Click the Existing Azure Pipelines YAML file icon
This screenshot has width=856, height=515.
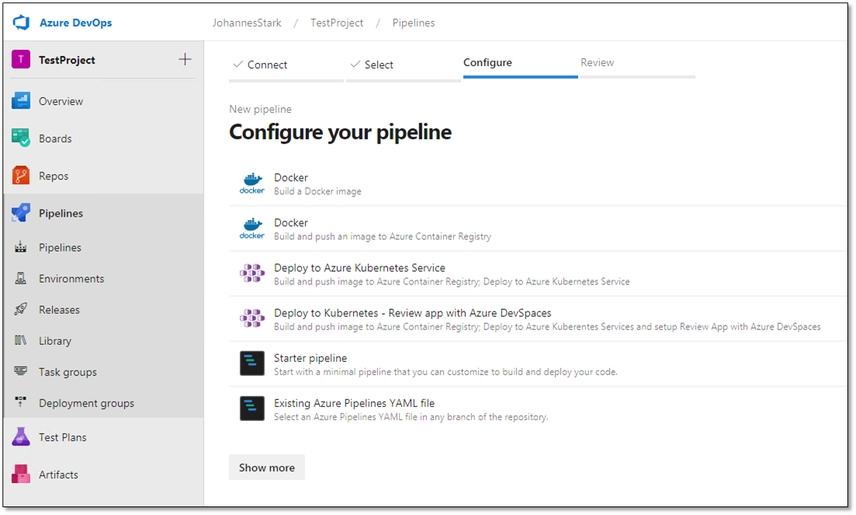pos(252,409)
